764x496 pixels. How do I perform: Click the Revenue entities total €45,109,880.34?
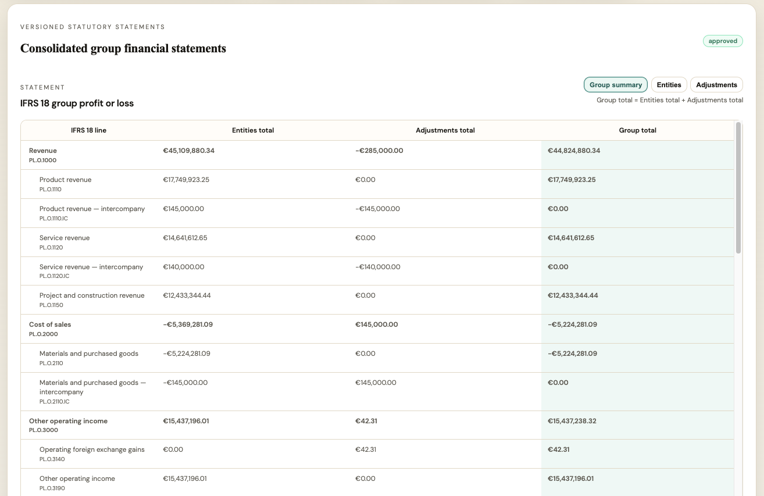click(x=189, y=151)
